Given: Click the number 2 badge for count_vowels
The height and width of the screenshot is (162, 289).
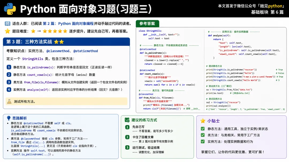Looking at the screenshot, I should (9, 75).
